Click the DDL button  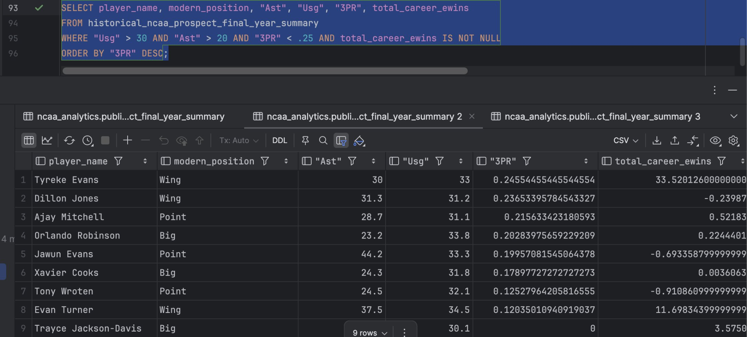coord(280,140)
